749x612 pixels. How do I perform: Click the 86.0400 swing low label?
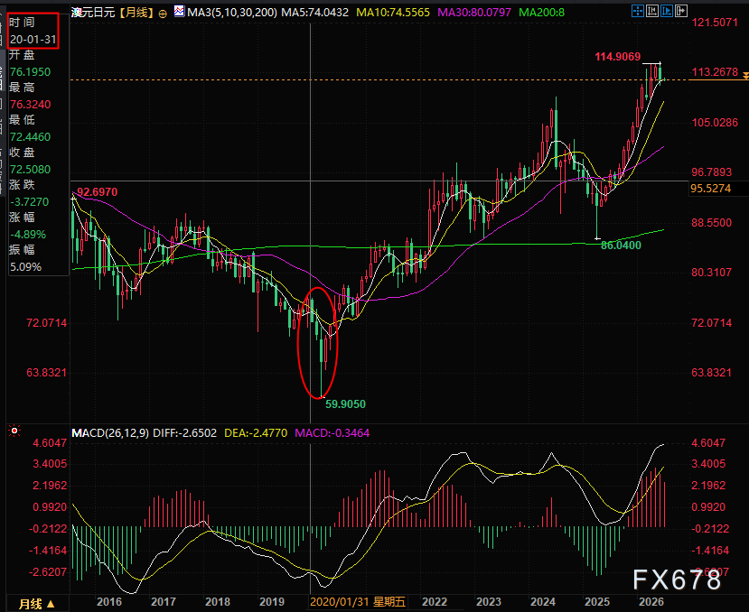(x=621, y=245)
